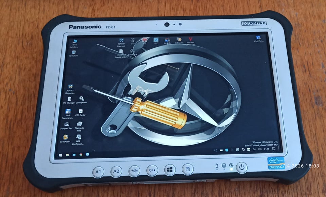Launch the Total Commander shortcut
The width and height of the screenshot is (326, 197).
pyautogui.click(x=67, y=114)
